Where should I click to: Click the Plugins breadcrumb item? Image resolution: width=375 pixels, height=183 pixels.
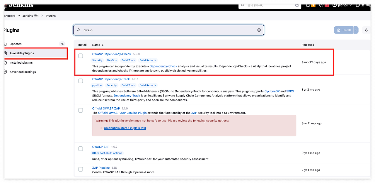(x=51, y=16)
